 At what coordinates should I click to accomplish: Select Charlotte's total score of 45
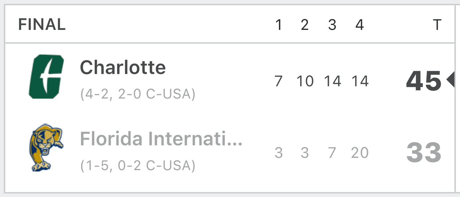click(424, 81)
